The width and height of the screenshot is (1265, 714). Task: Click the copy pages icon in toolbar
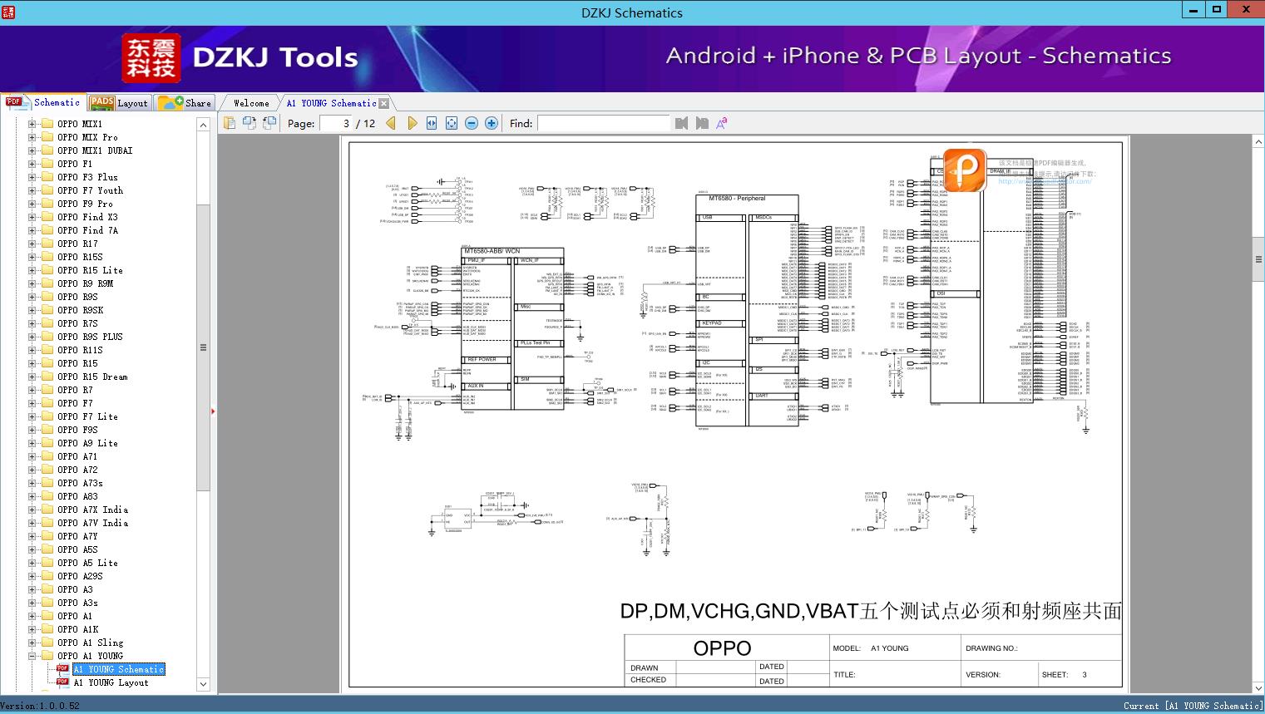point(230,123)
